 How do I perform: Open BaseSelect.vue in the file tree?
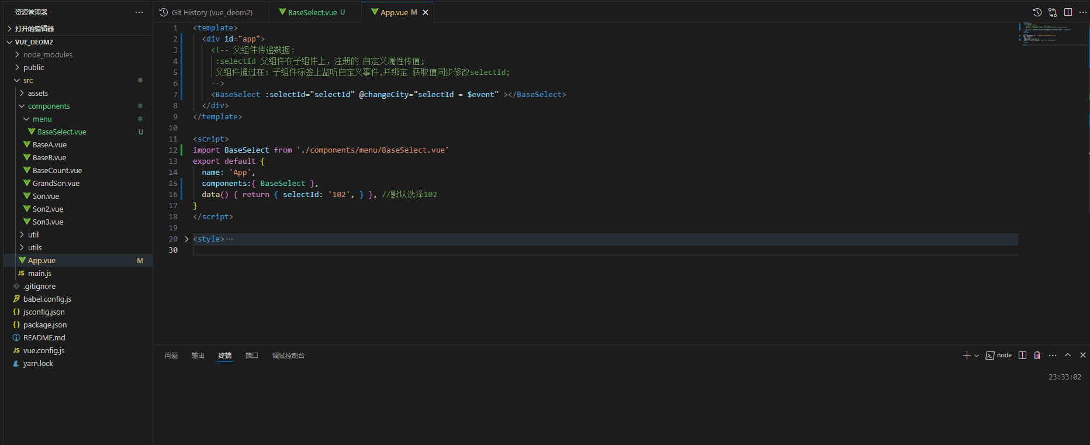coord(78,132)
